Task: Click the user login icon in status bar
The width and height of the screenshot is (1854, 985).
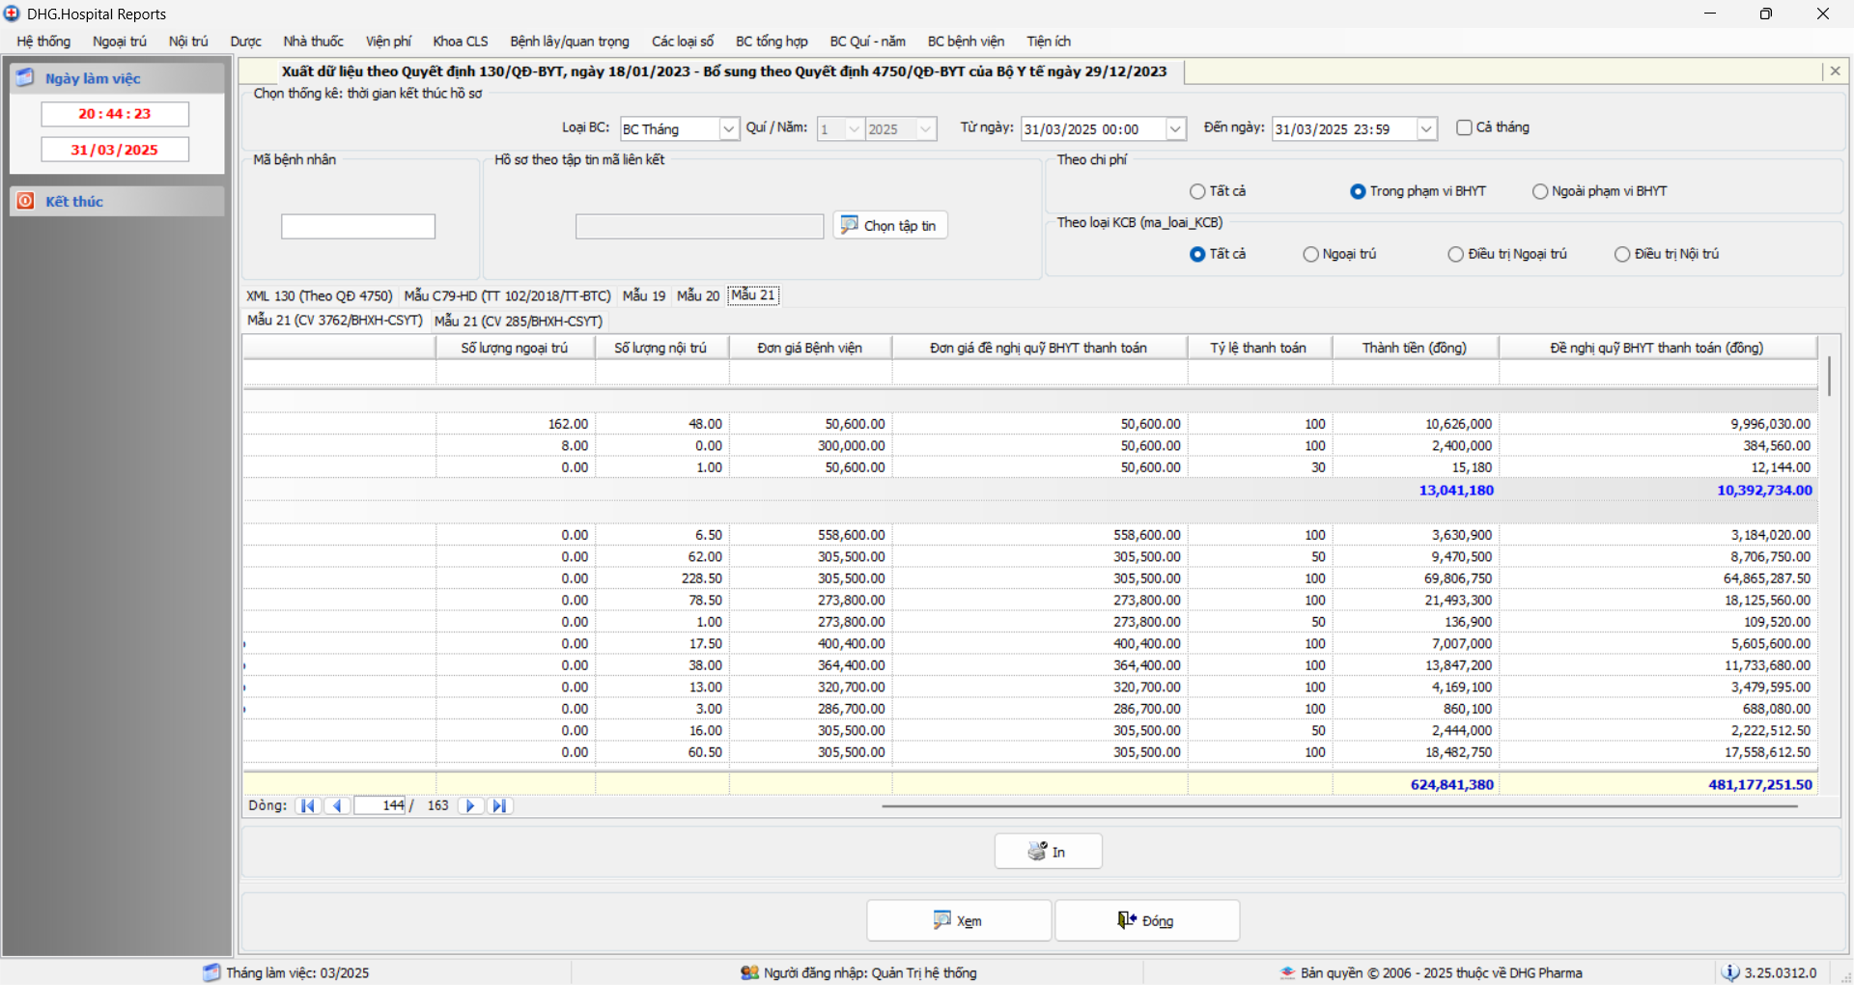Action: (x=749, y=972)
